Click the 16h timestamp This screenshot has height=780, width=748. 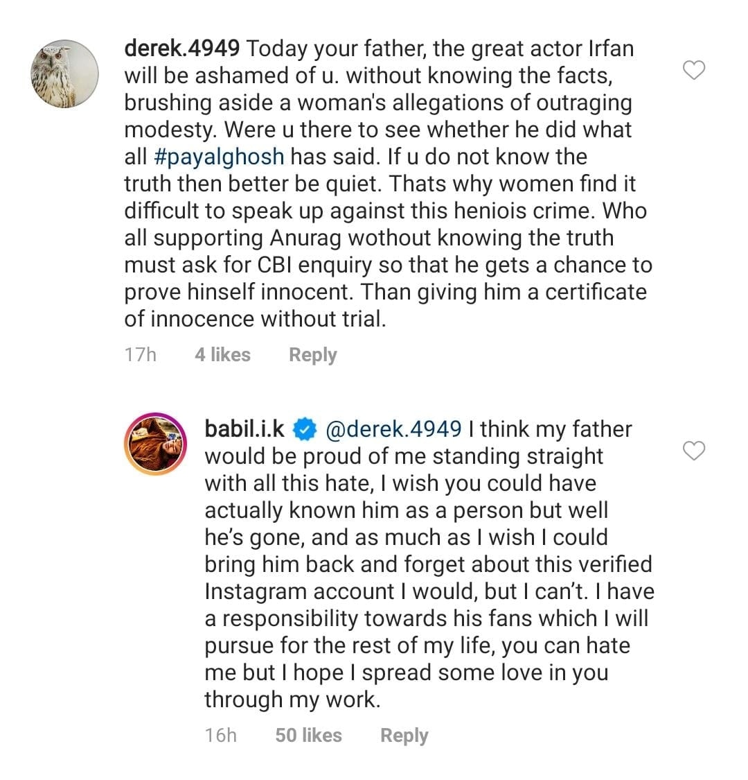coord(220,736)
